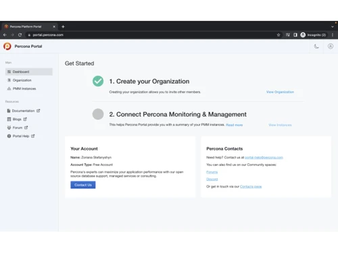This screenshot has width=338, height=253.
Task: Click the browser back arrow
Action: 5,35
